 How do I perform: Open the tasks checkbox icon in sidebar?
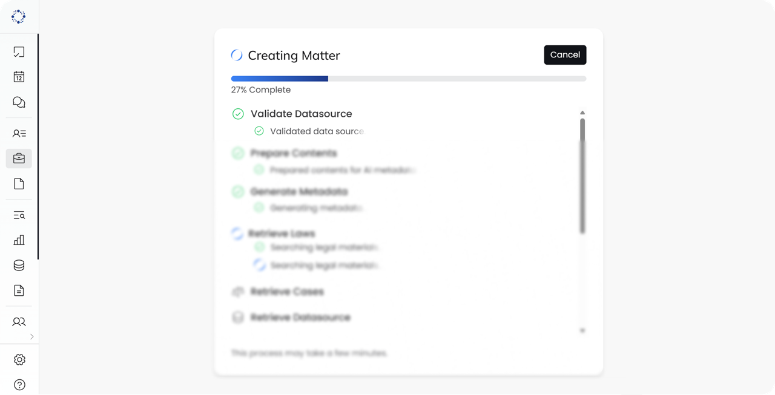pyautogui.click(x=19, y=52)
